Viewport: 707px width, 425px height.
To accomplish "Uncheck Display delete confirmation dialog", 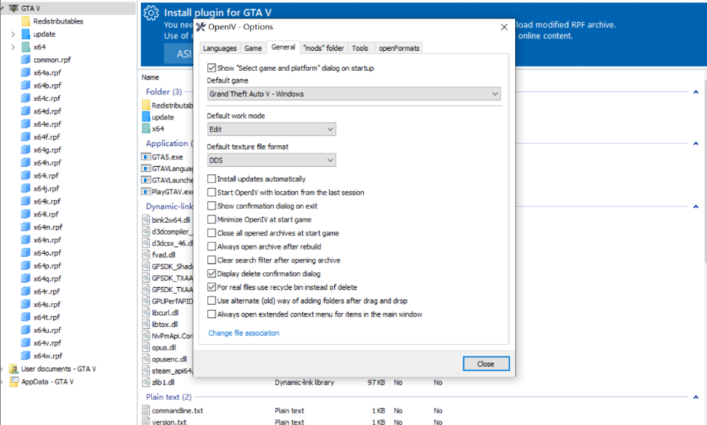I will click(x=212, y=274).
